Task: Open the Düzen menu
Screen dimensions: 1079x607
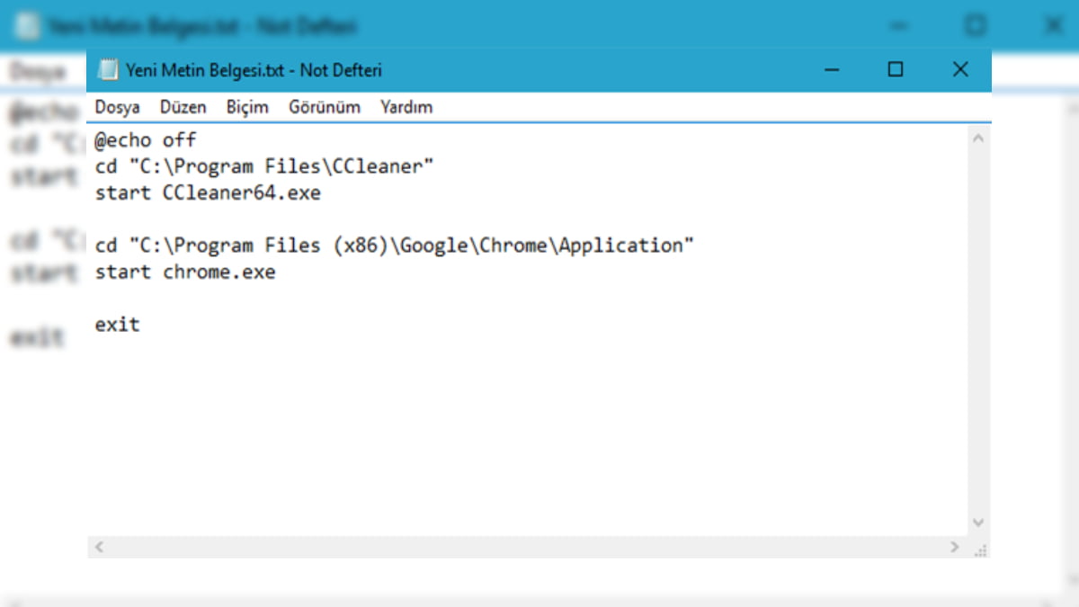Action: [183, 107]
